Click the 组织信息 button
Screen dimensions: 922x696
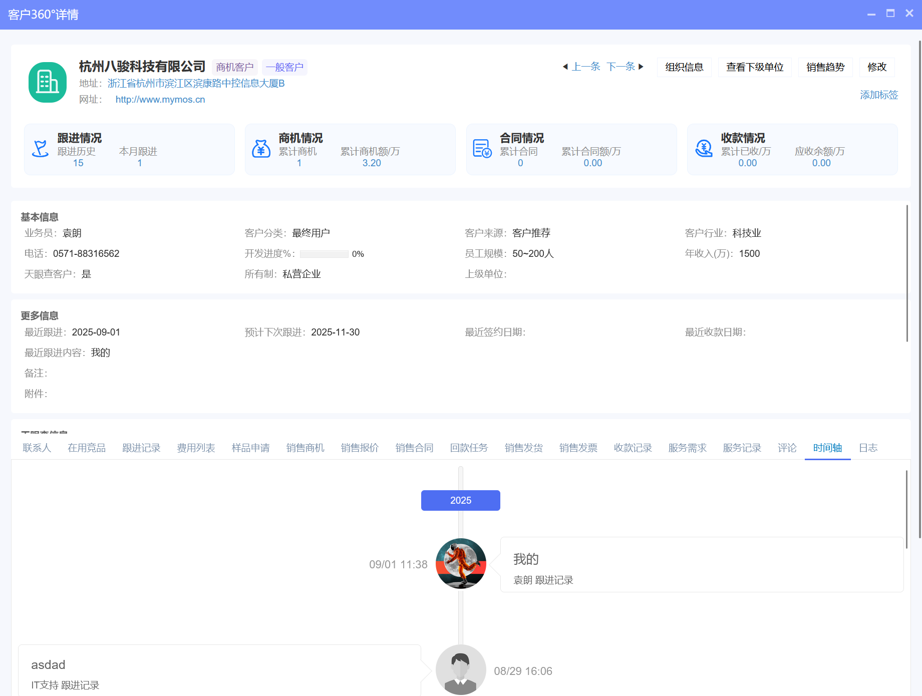(x=684, y=67)
